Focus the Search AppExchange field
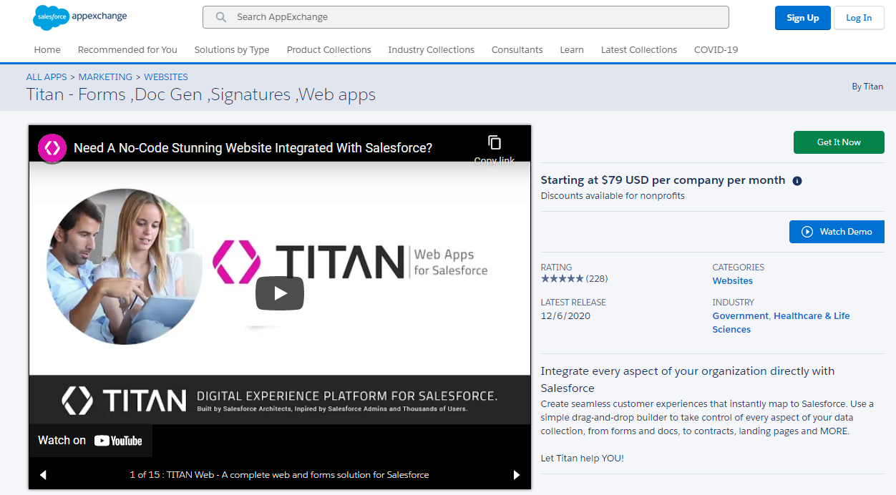 pos(466,17)
